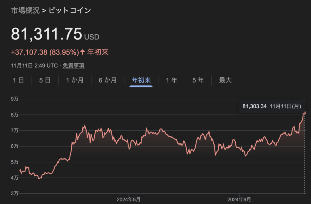This screenshot has width=311, height=204.
Task: Select the 5日 time range tab
Action: pyautogui.click(x=45, y=80)
